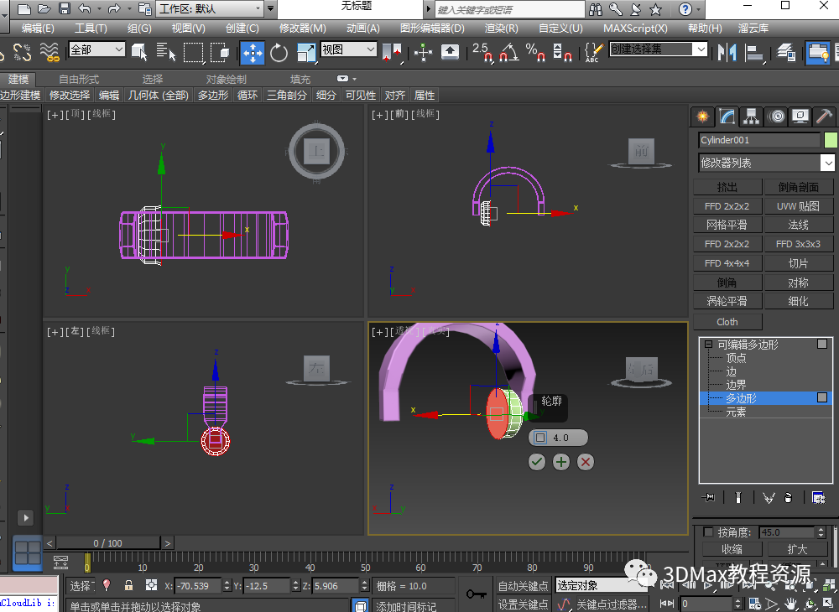839x612 pixels.
Task: Switch to the 自由形式 ribbon tab
Action: click(78, 79)
